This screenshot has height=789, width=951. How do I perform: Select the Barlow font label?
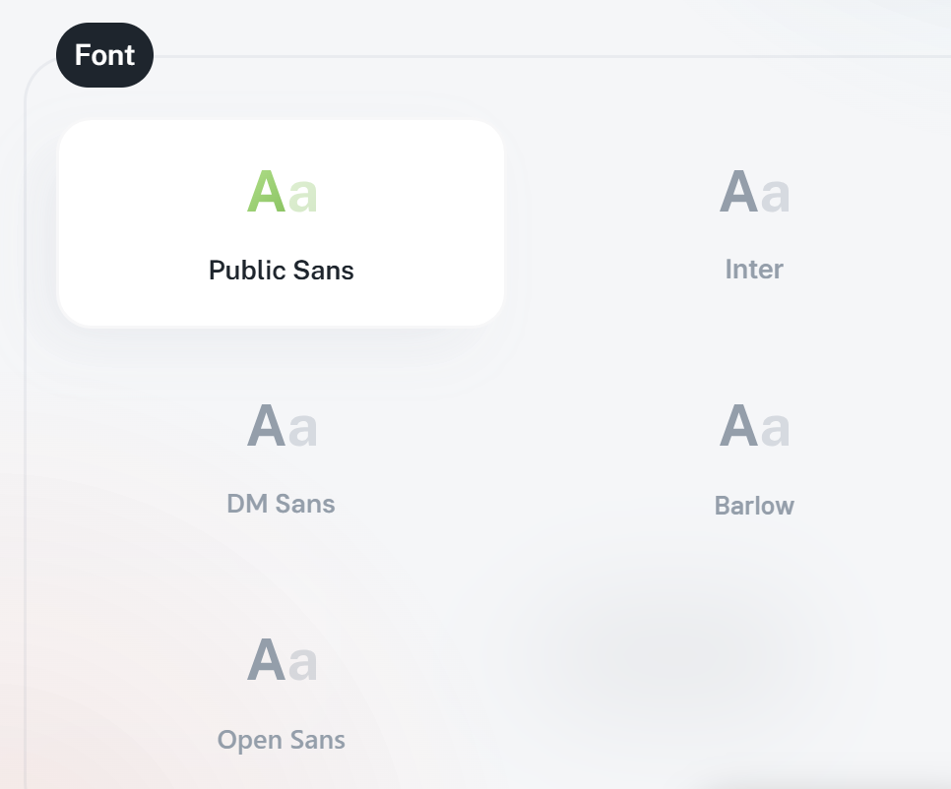(x=754, y=506)
